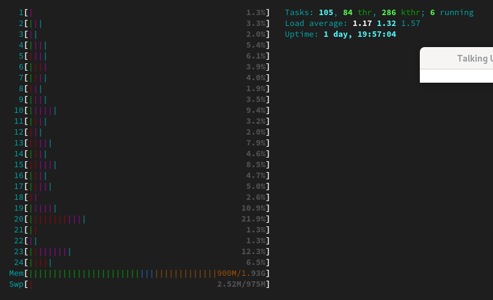The width and height of the screenshot is (493, 300).
Task: Click the 21.9% CPU percentage value
Action: click(x=253, y=219)
